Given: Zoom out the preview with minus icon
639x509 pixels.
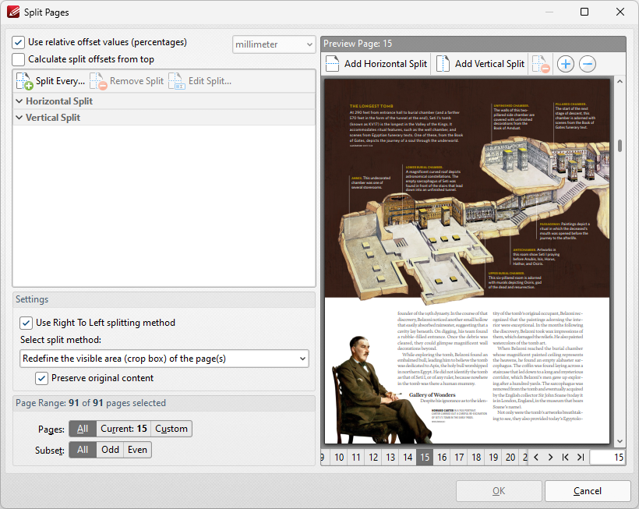Looking at the screenshot, I should click(x=588, y=64).
